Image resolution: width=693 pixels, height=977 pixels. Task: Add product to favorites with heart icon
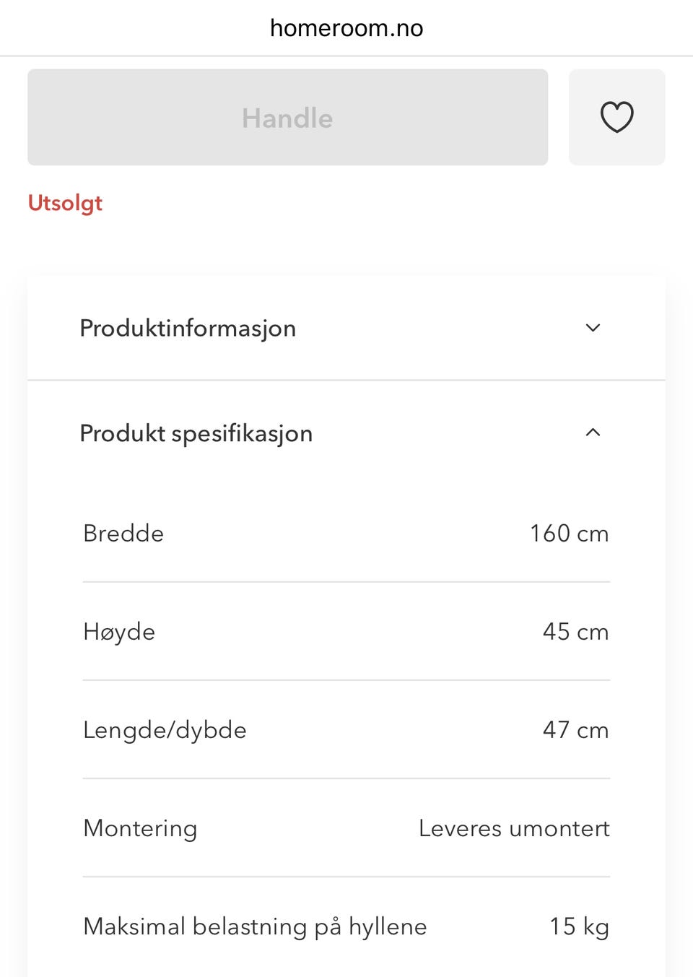616,117
